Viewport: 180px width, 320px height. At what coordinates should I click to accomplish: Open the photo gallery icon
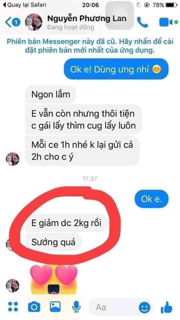55,307
